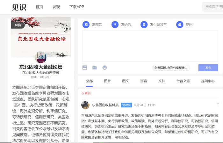Click the 创建于 8月22日 creation date
The image size is (223, 143).
point(41,77)
